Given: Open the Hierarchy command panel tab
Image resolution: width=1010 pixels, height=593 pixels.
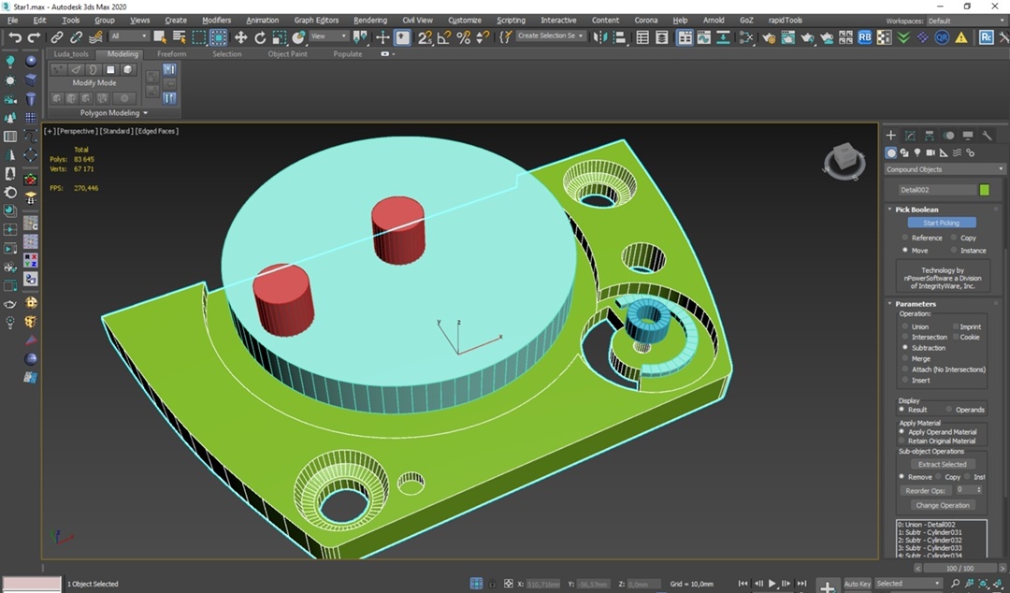Looking at the screenshot, I should (x=929, y=136).
